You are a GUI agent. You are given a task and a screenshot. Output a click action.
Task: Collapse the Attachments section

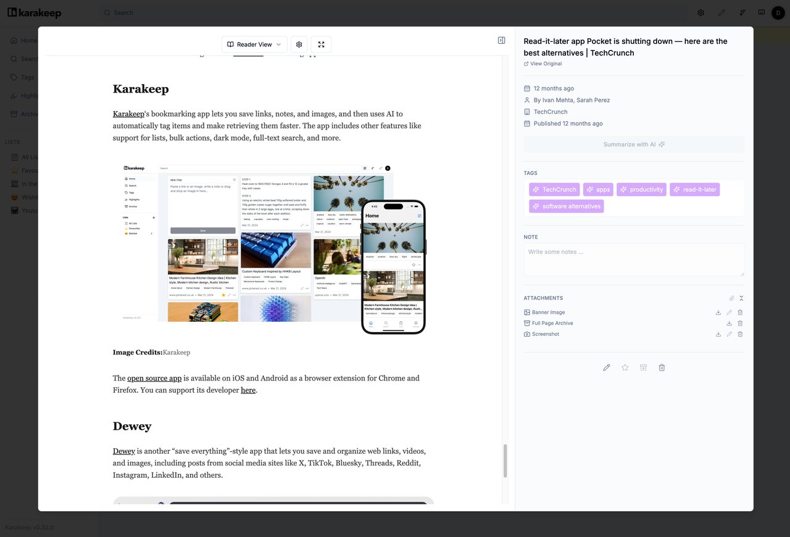pos(742,298)
